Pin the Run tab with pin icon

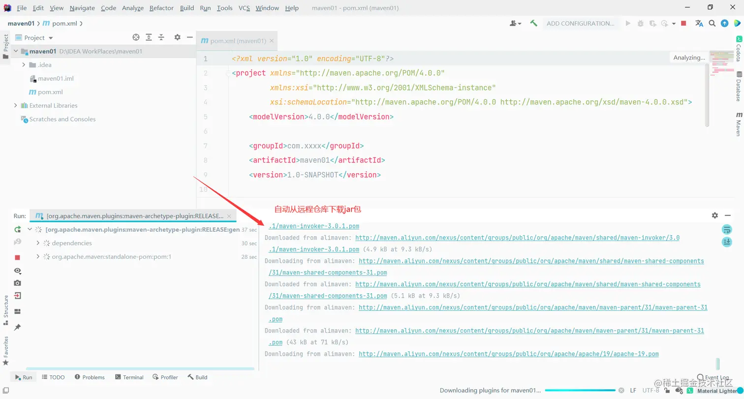[18, 327]
